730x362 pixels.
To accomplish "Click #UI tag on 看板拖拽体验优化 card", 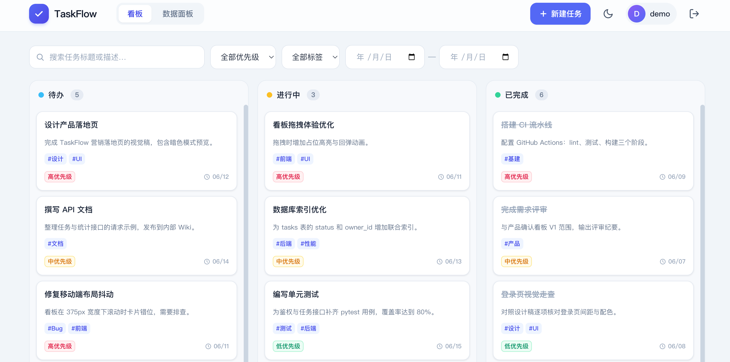I will [305, 159].
